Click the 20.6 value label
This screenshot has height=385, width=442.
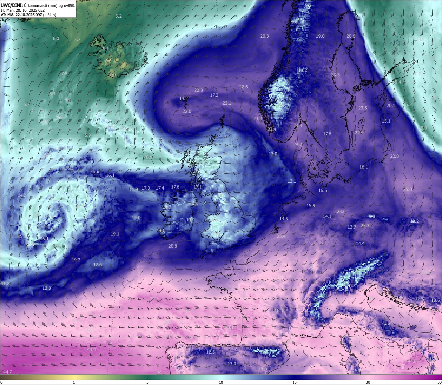(351, 36)
